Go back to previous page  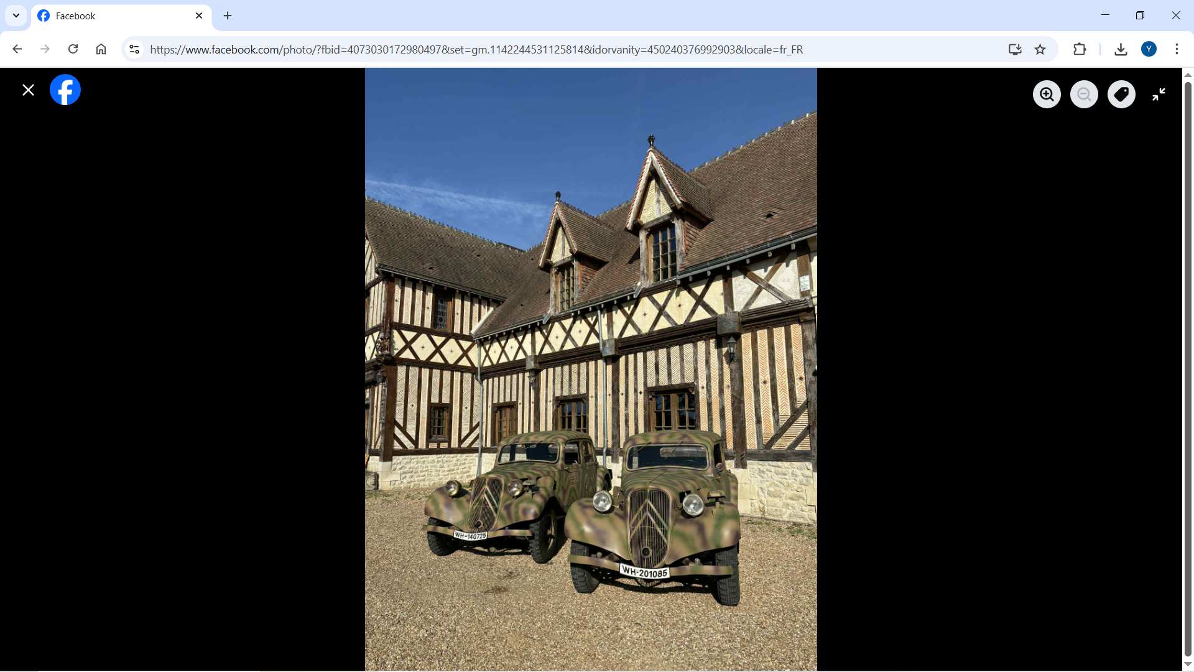click(17, 49)
